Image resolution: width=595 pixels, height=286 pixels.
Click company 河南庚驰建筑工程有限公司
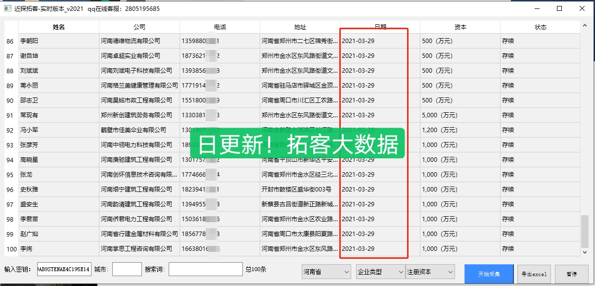coord(139,160)
